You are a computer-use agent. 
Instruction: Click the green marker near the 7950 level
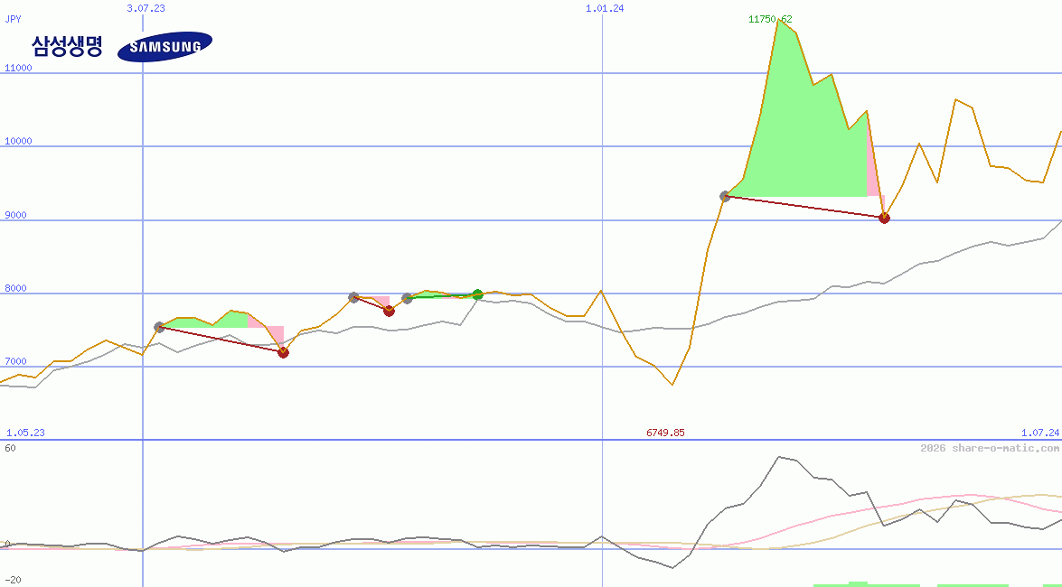pos(477,293)
